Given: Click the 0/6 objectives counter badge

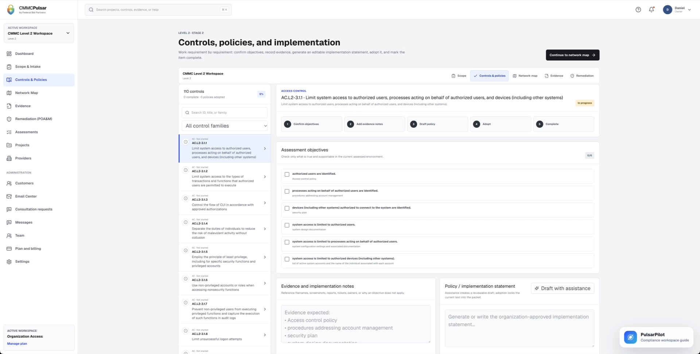Looking at the screenshot, I should 590,156.
